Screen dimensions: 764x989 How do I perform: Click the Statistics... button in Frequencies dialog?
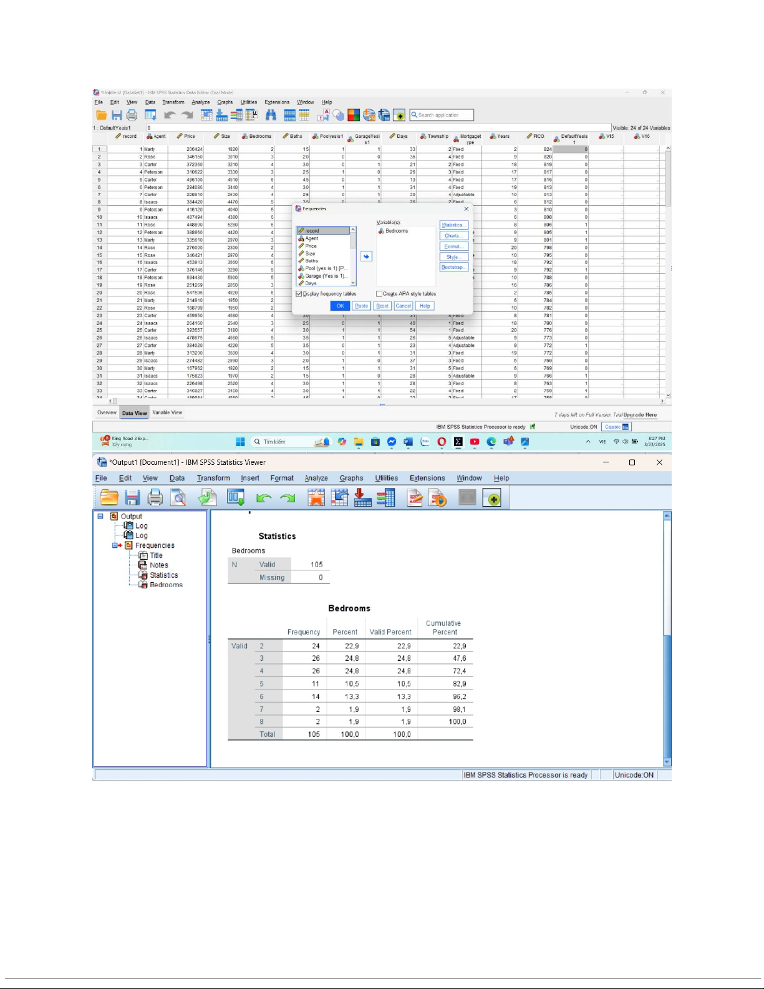coord(453,225)
